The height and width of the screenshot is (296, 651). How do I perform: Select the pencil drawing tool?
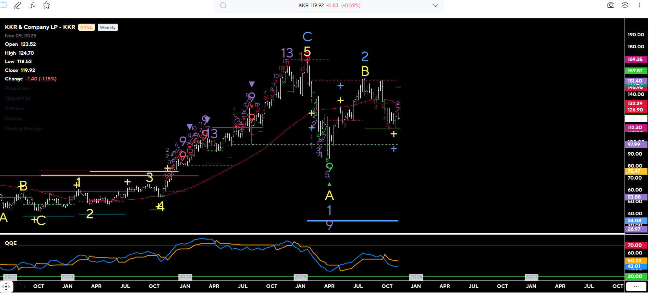(x=17, y=5)
